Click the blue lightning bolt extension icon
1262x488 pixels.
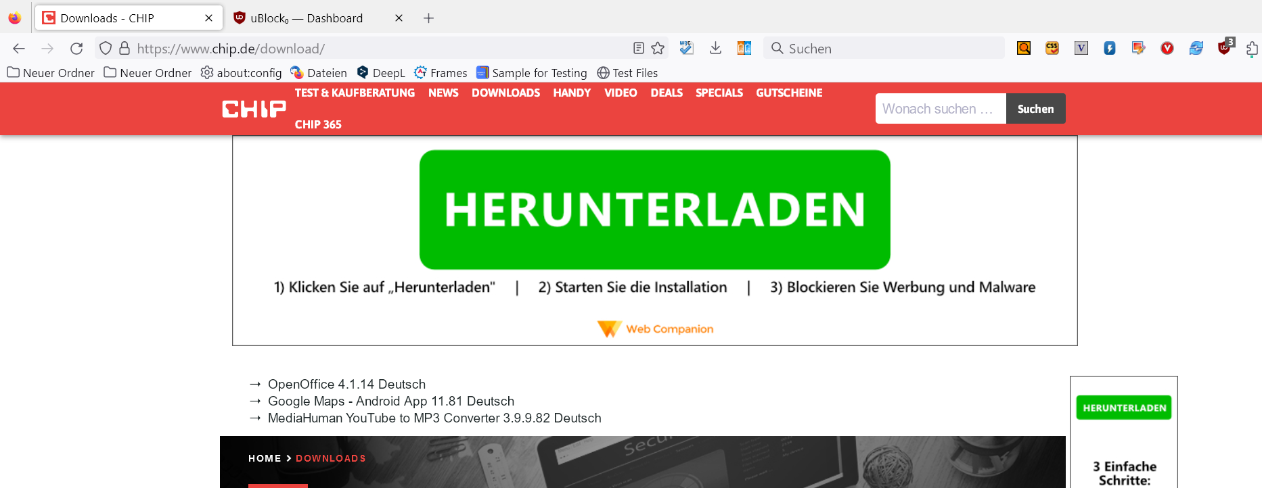click(x=1110, y=48)
